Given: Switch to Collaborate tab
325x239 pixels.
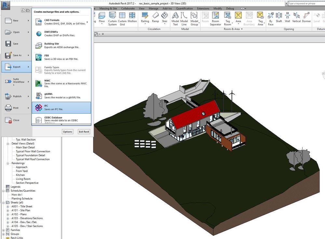Looking at the screenshot, I should [x=128, y=8].
